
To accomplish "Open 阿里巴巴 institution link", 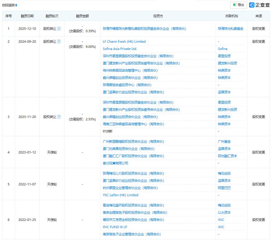I will coord(224,188).
